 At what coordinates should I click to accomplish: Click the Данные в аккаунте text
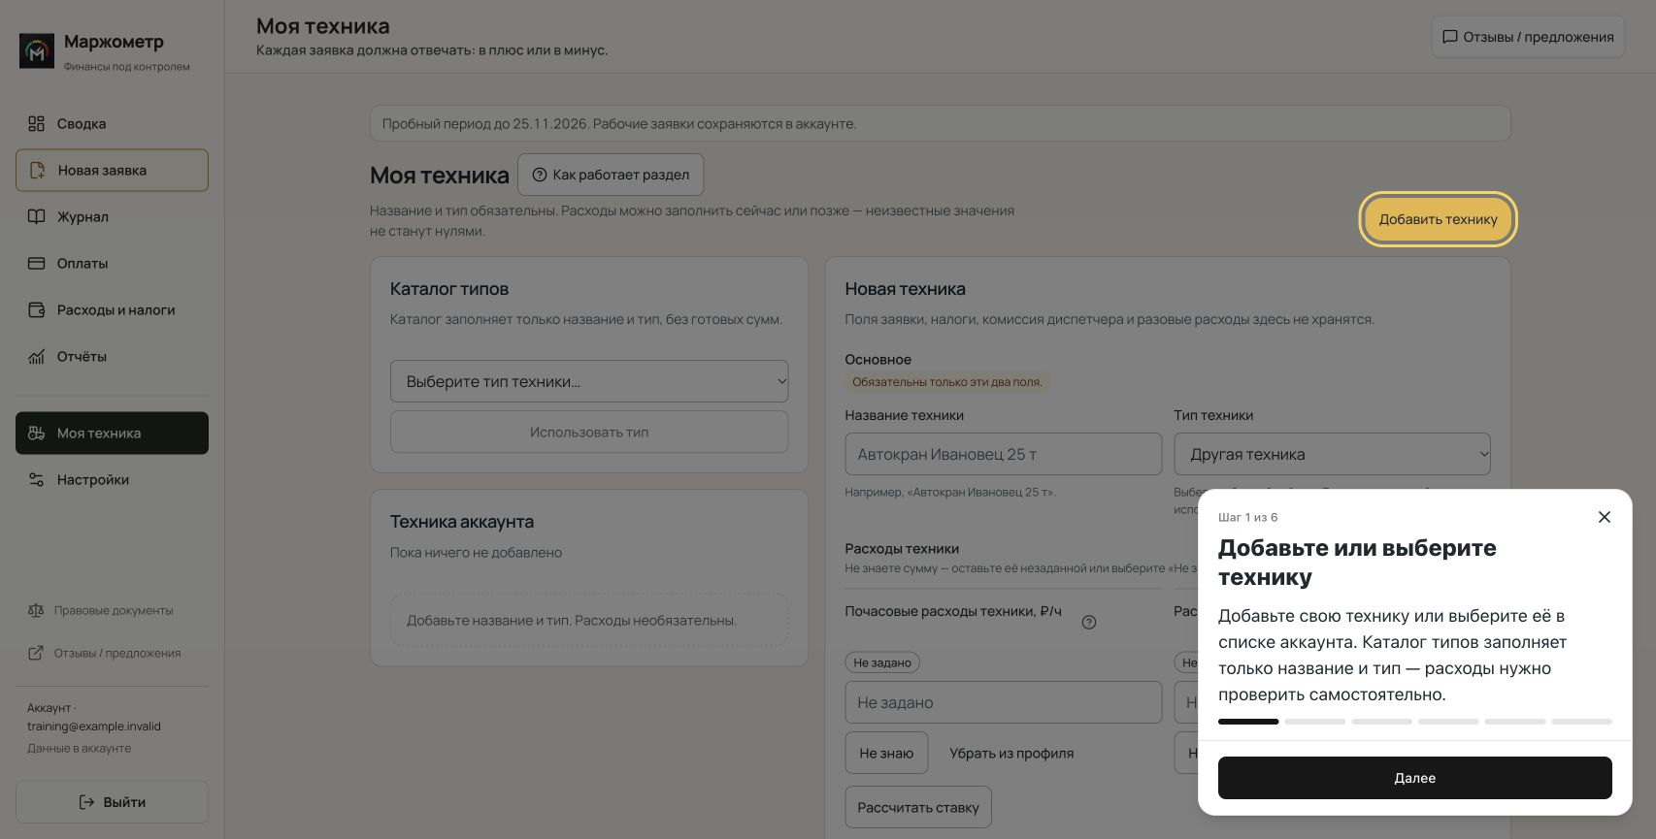(79, 748)
